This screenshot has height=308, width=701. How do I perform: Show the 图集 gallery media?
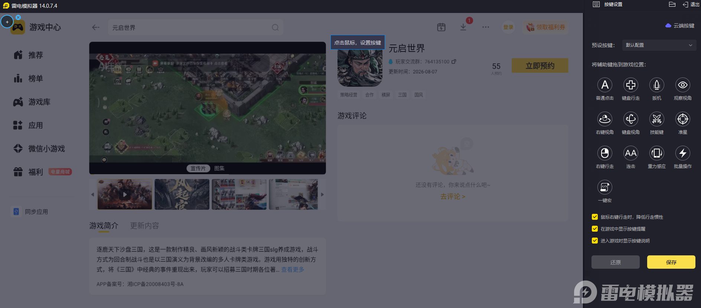[219, 168]
